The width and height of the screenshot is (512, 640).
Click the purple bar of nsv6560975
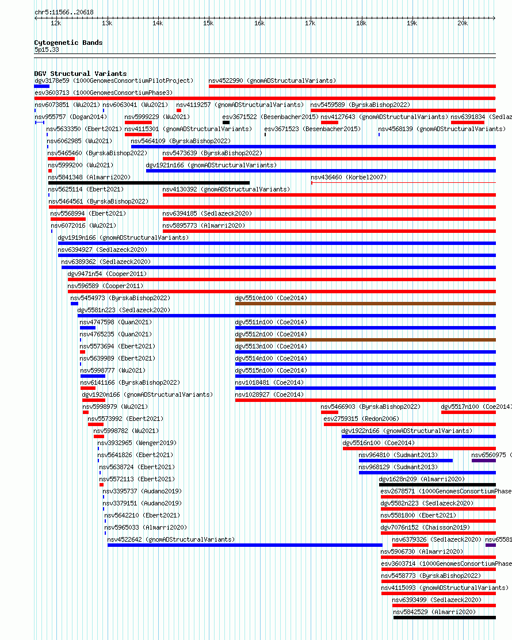click(483, 461)
